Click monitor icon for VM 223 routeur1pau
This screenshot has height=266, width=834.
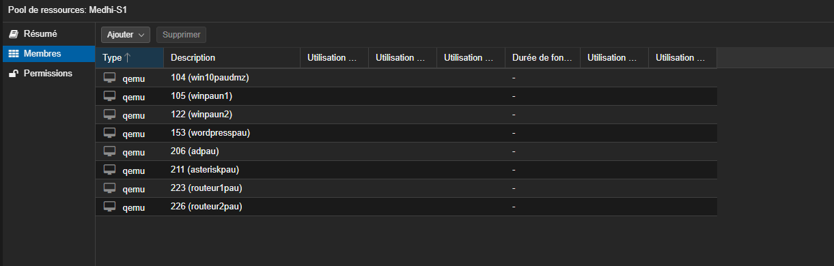109,188
